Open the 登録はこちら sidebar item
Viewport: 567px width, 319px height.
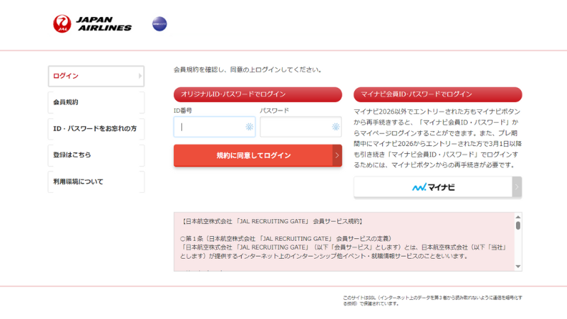(x=96, y=155)
